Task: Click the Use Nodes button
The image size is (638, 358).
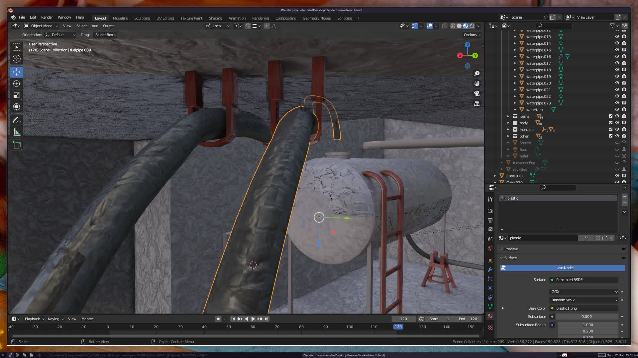Action: (565, 268)
